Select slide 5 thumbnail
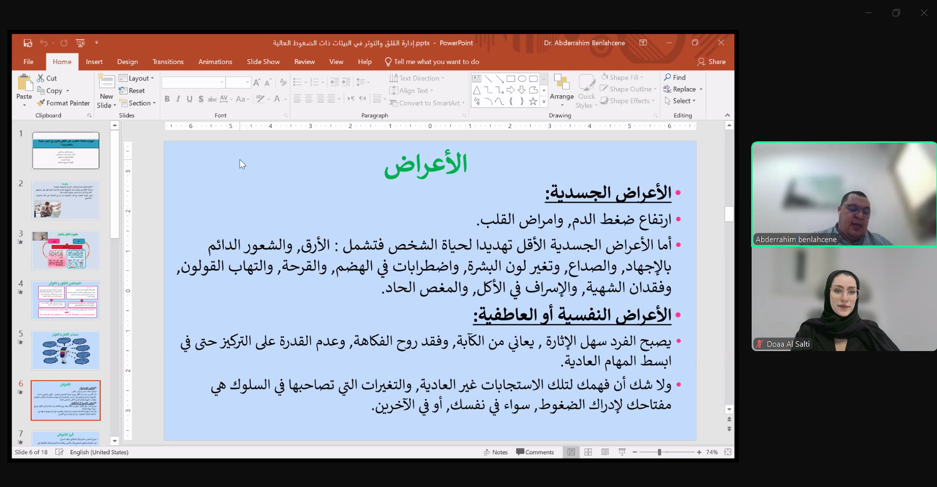 (66, 350)
